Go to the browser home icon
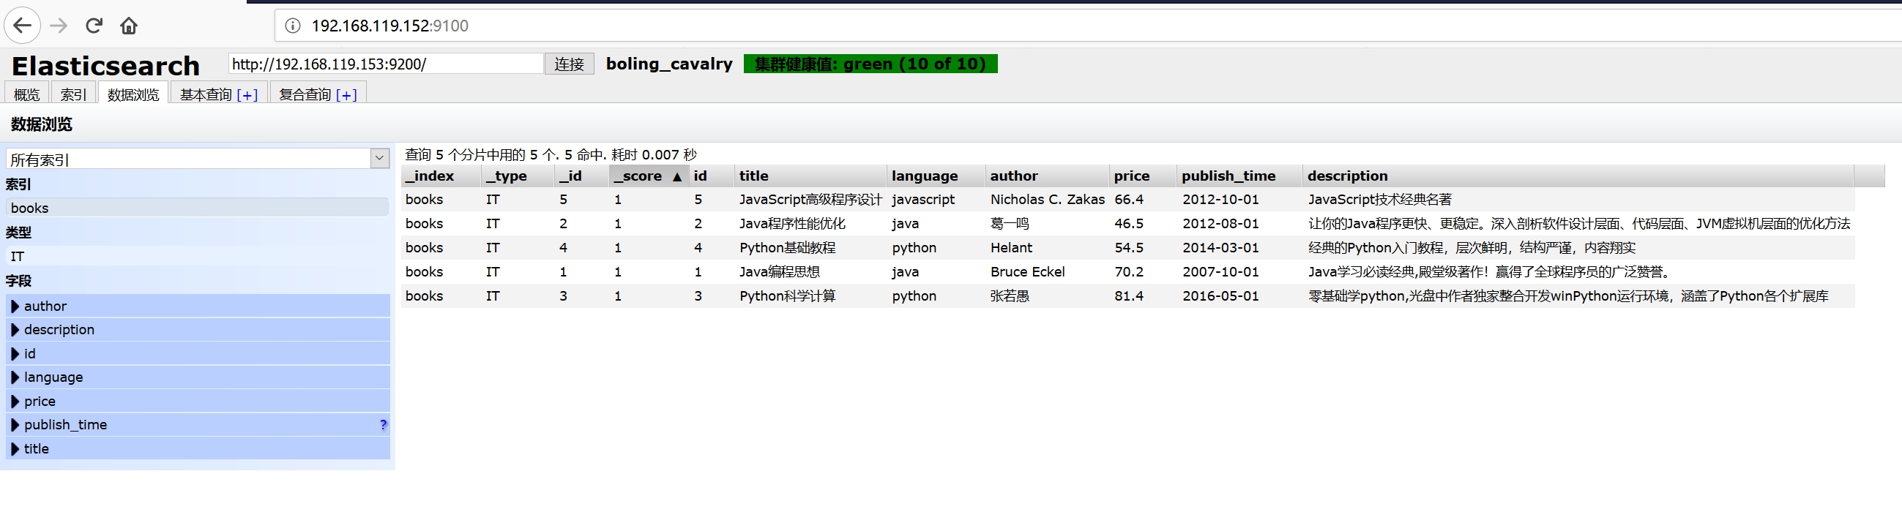The width and height of the screenshot is (1902, 512). tap(128, 26)
